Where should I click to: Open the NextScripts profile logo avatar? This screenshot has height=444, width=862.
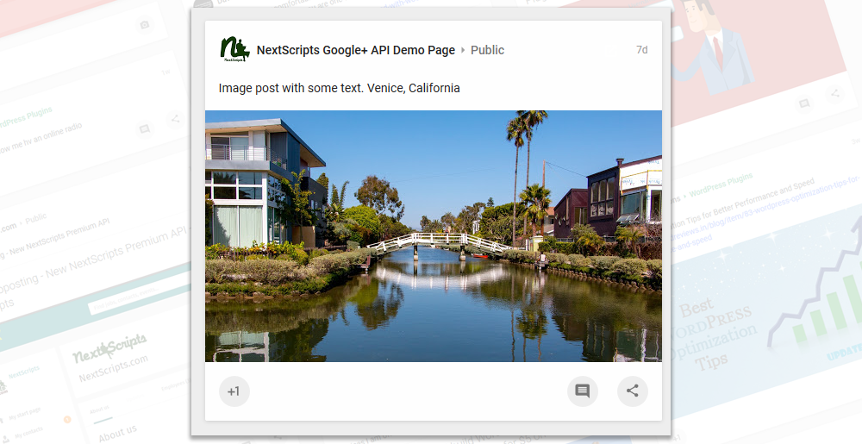pos(234,49)
